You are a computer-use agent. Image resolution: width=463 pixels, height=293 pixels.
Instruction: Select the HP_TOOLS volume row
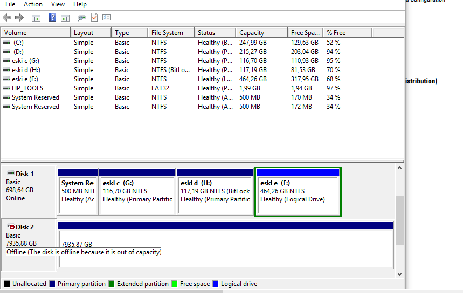pyautogui.click(x=27, y=88)
